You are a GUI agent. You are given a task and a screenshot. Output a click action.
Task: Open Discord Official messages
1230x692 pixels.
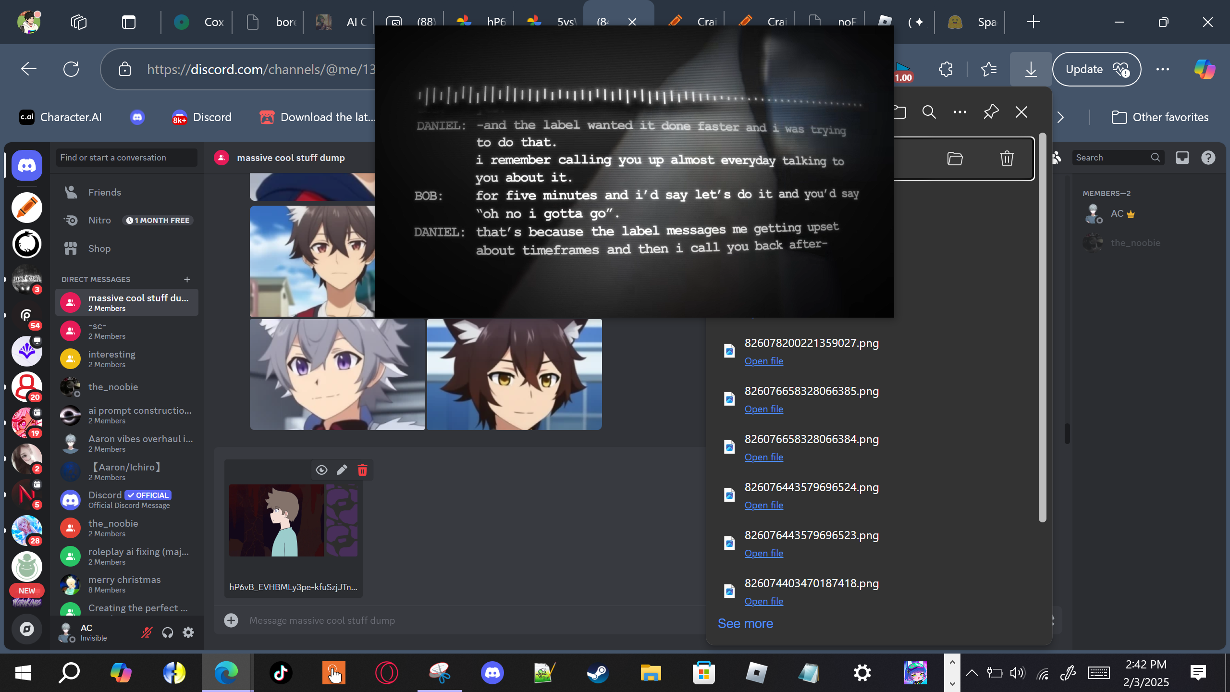click(127, 500)
